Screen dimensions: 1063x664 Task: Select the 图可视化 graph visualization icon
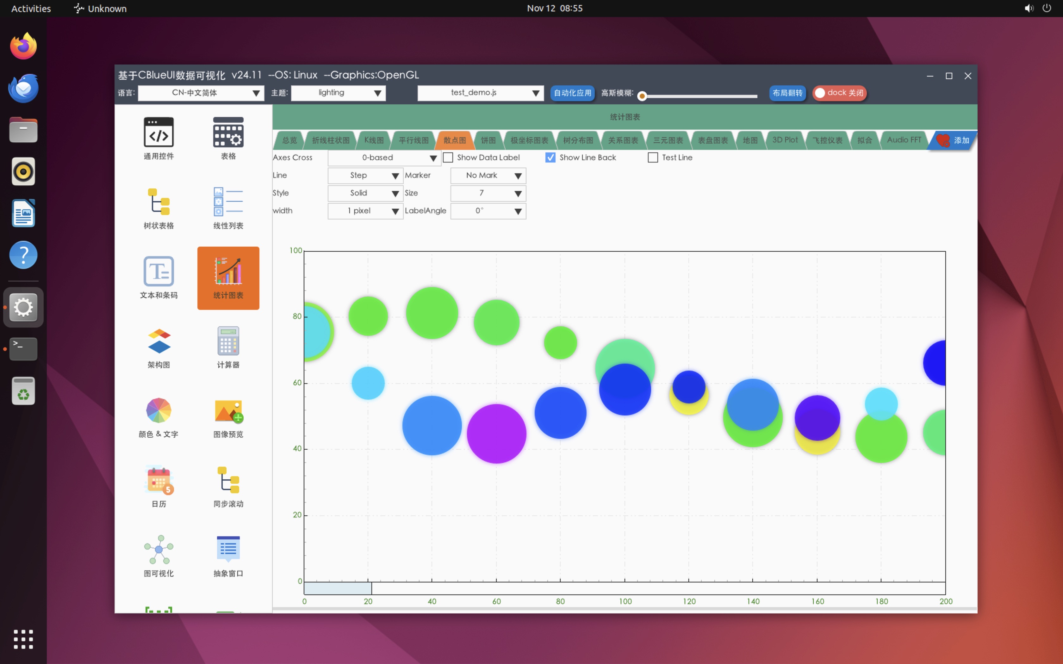159,550
